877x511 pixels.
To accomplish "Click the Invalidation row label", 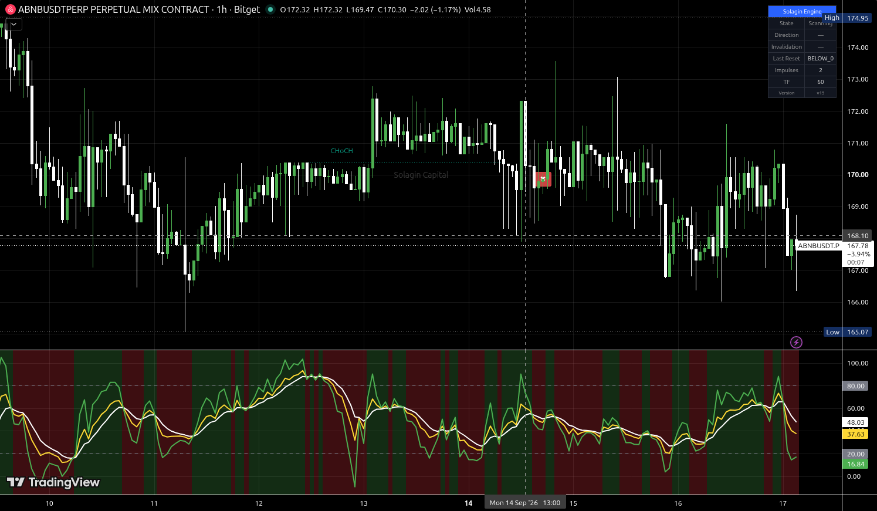I will tap(786, 47).
